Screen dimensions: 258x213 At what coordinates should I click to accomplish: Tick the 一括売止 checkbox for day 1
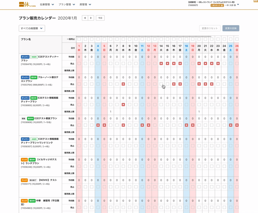click(79, 39)
